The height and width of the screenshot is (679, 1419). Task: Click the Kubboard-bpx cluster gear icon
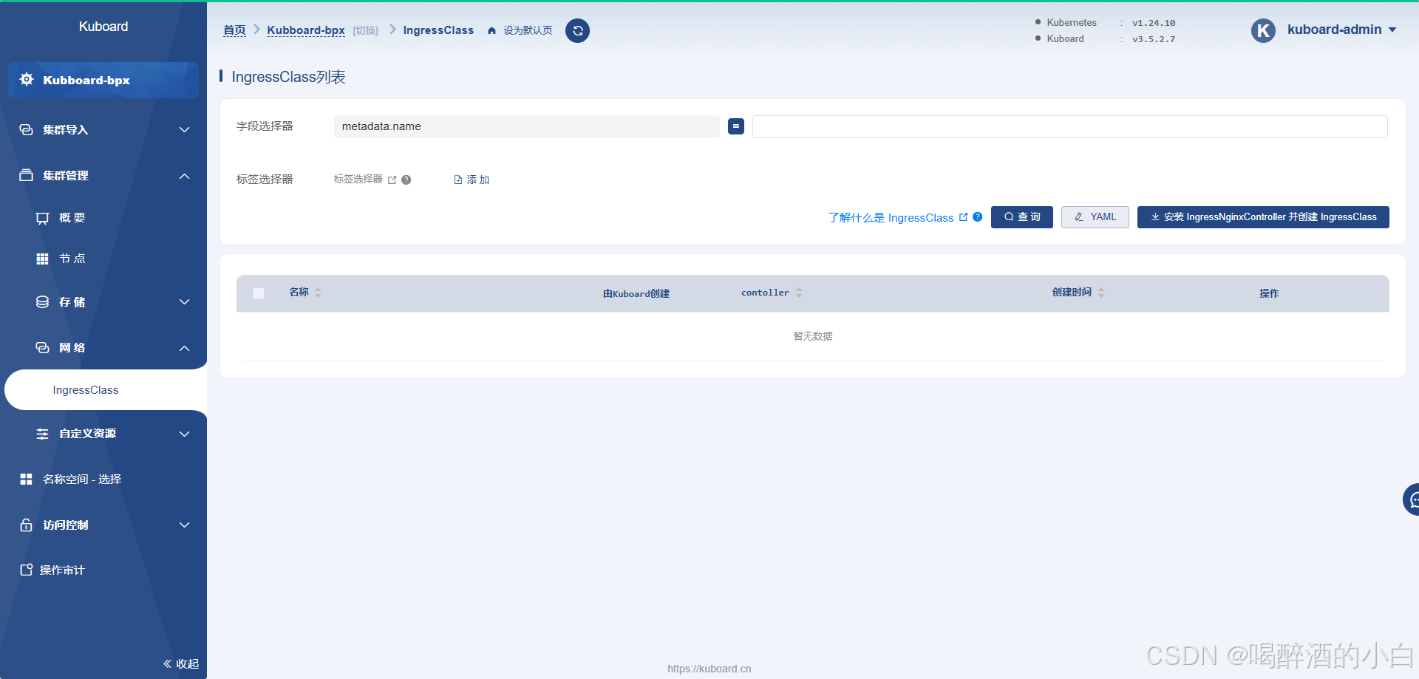pyautogui.click(x=27, y=80)
